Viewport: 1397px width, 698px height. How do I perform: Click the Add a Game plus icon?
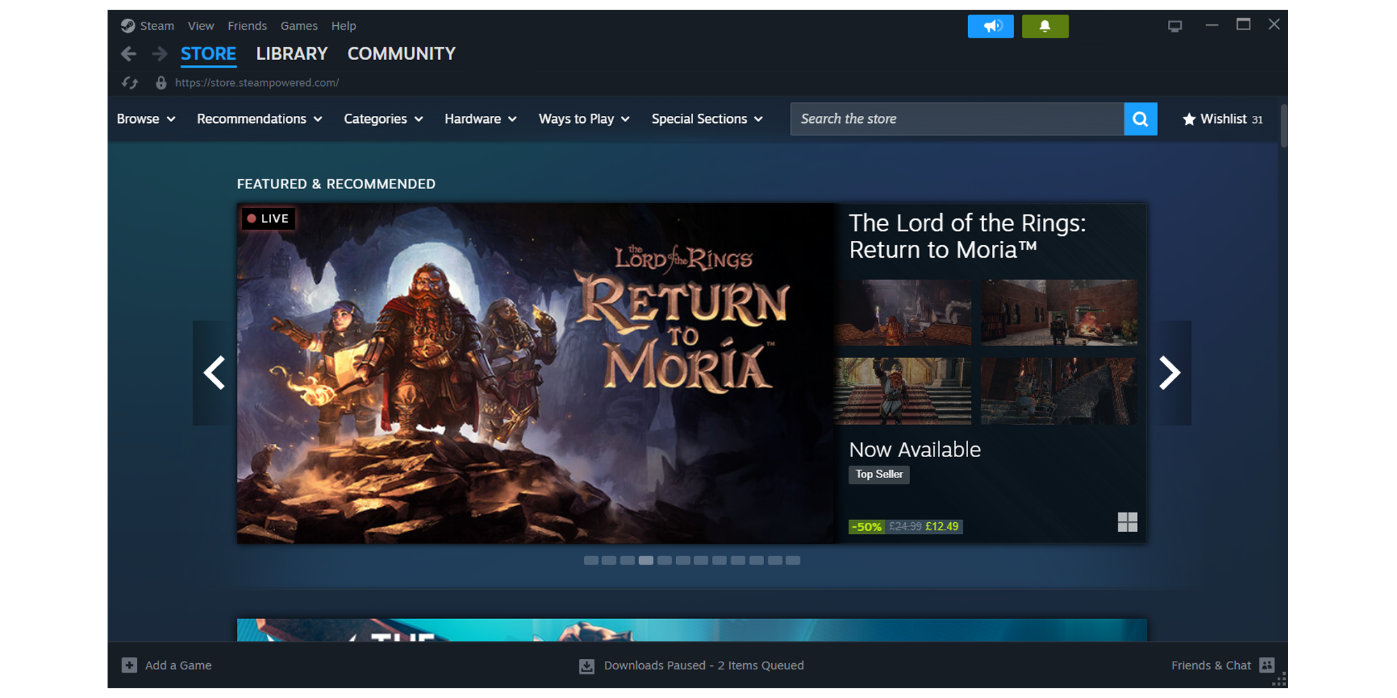[129, 665]
